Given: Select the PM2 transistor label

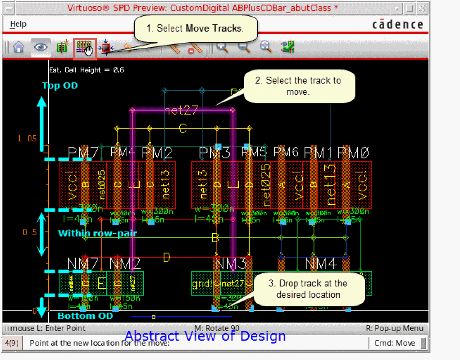Looking at the screenshot, I should tap(157, 152).
